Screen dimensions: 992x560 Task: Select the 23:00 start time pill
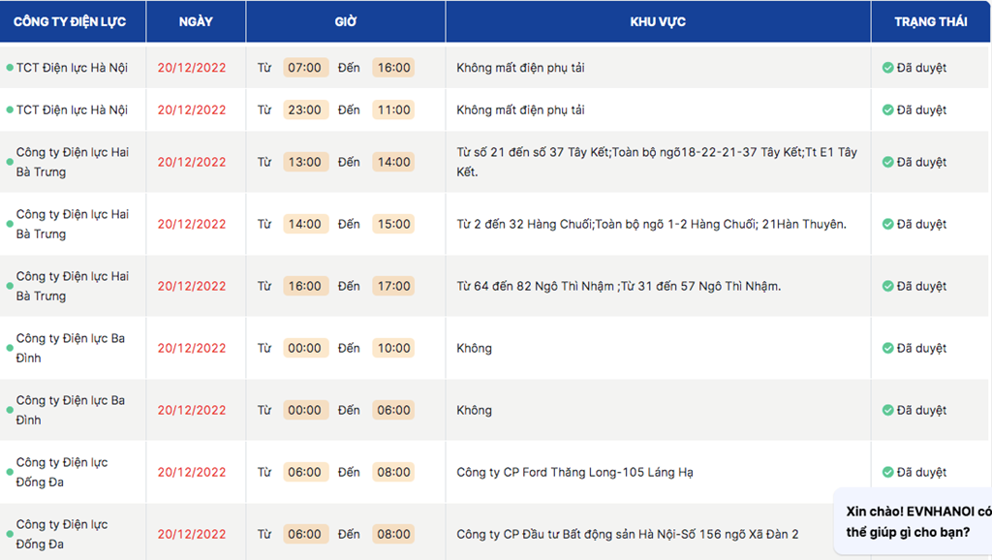(x=305, y=110)
